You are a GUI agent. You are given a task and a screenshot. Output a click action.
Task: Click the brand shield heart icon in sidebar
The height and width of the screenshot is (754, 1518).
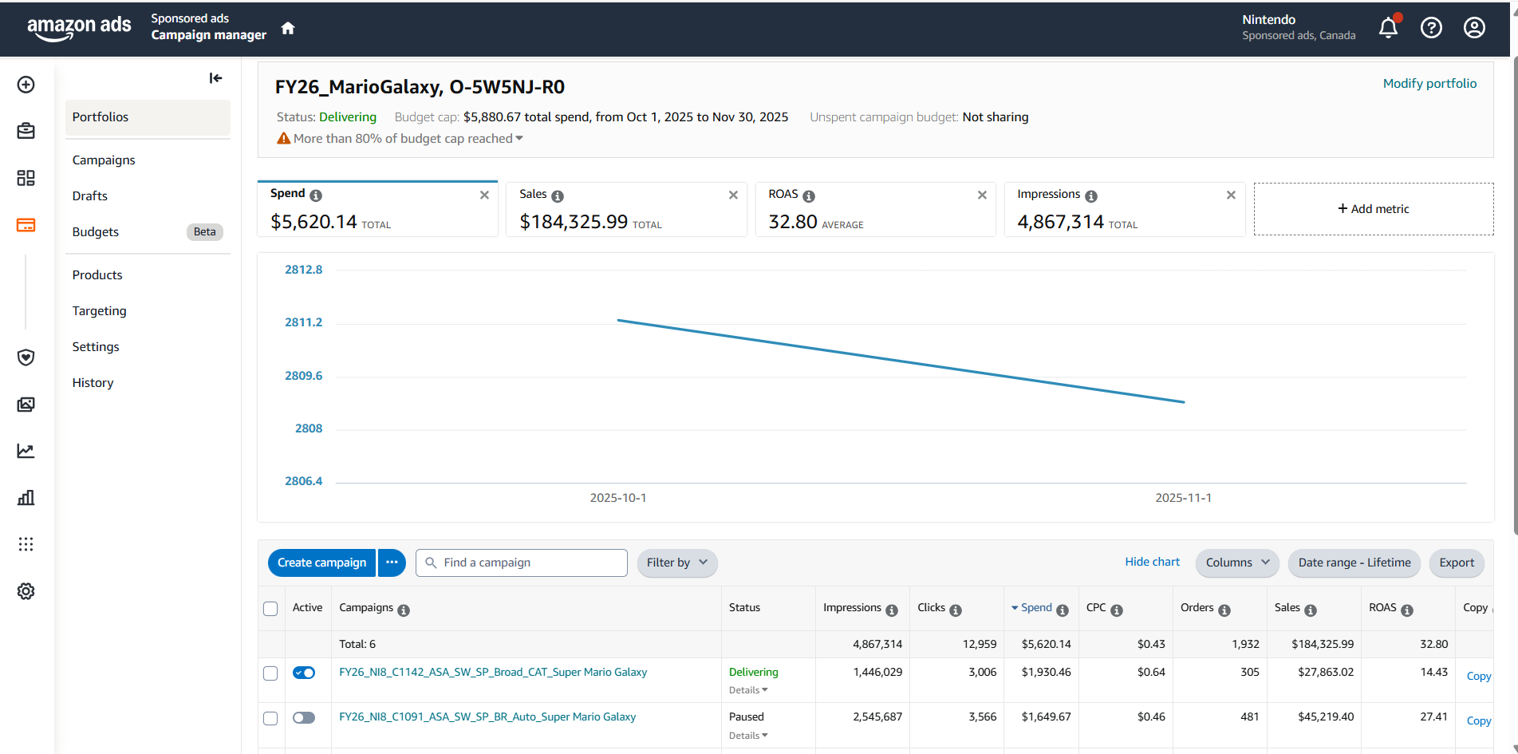[26, 357]
